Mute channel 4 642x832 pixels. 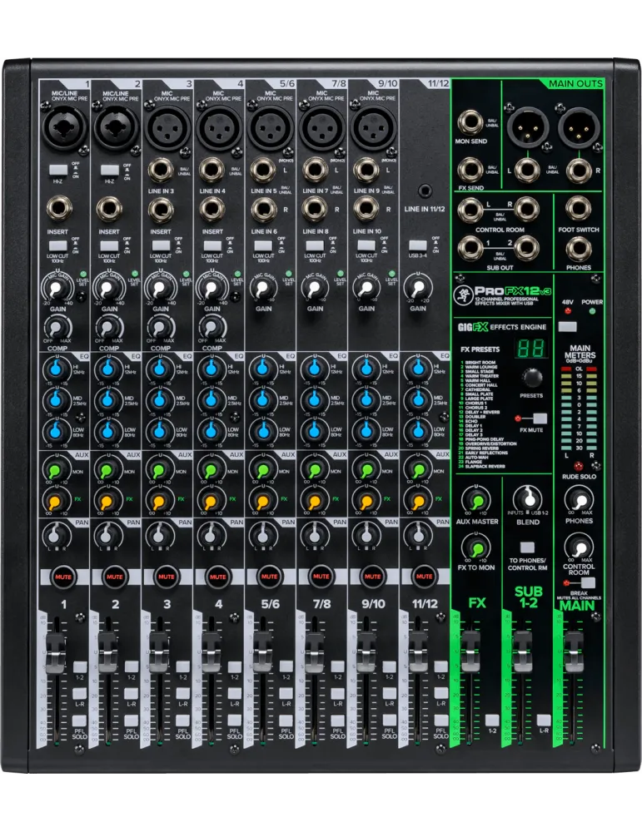217,577
